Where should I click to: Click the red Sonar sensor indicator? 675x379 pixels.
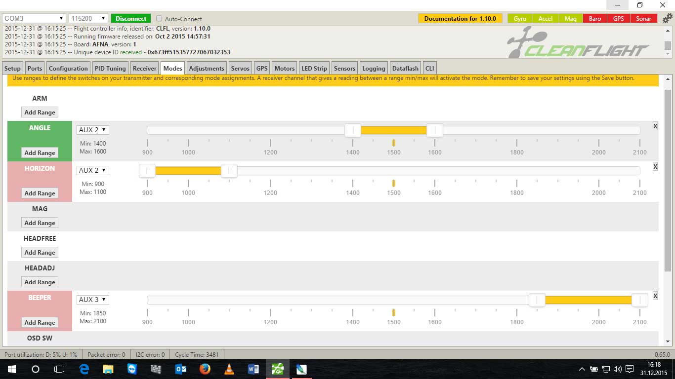coord(643,19)
